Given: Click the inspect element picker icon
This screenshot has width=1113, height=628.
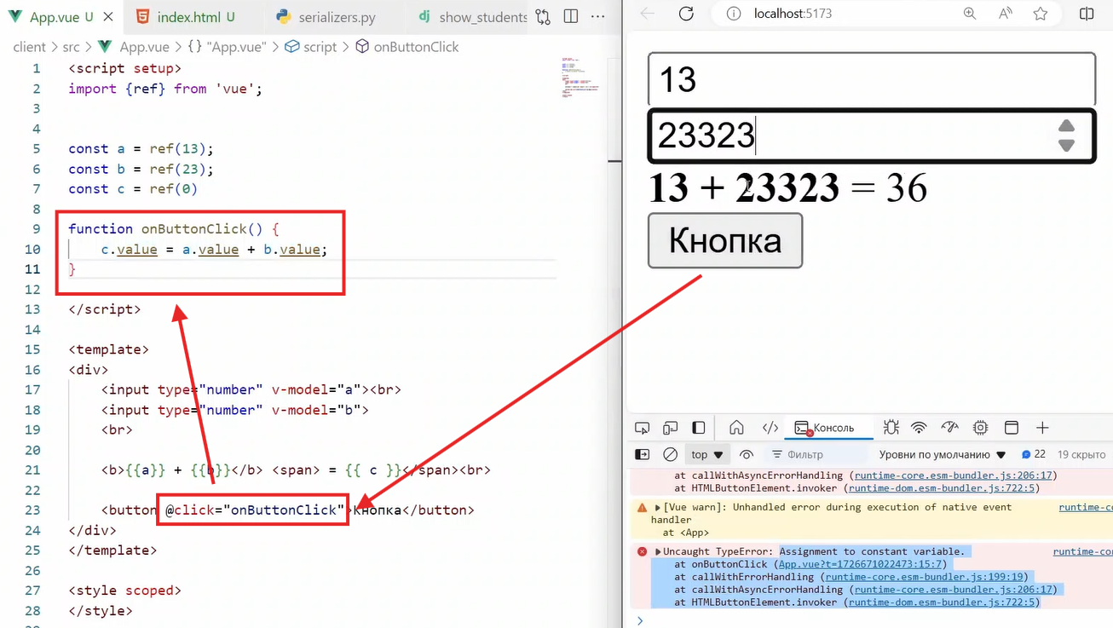Looking at the screenshot, I should [x=643, y=428].
